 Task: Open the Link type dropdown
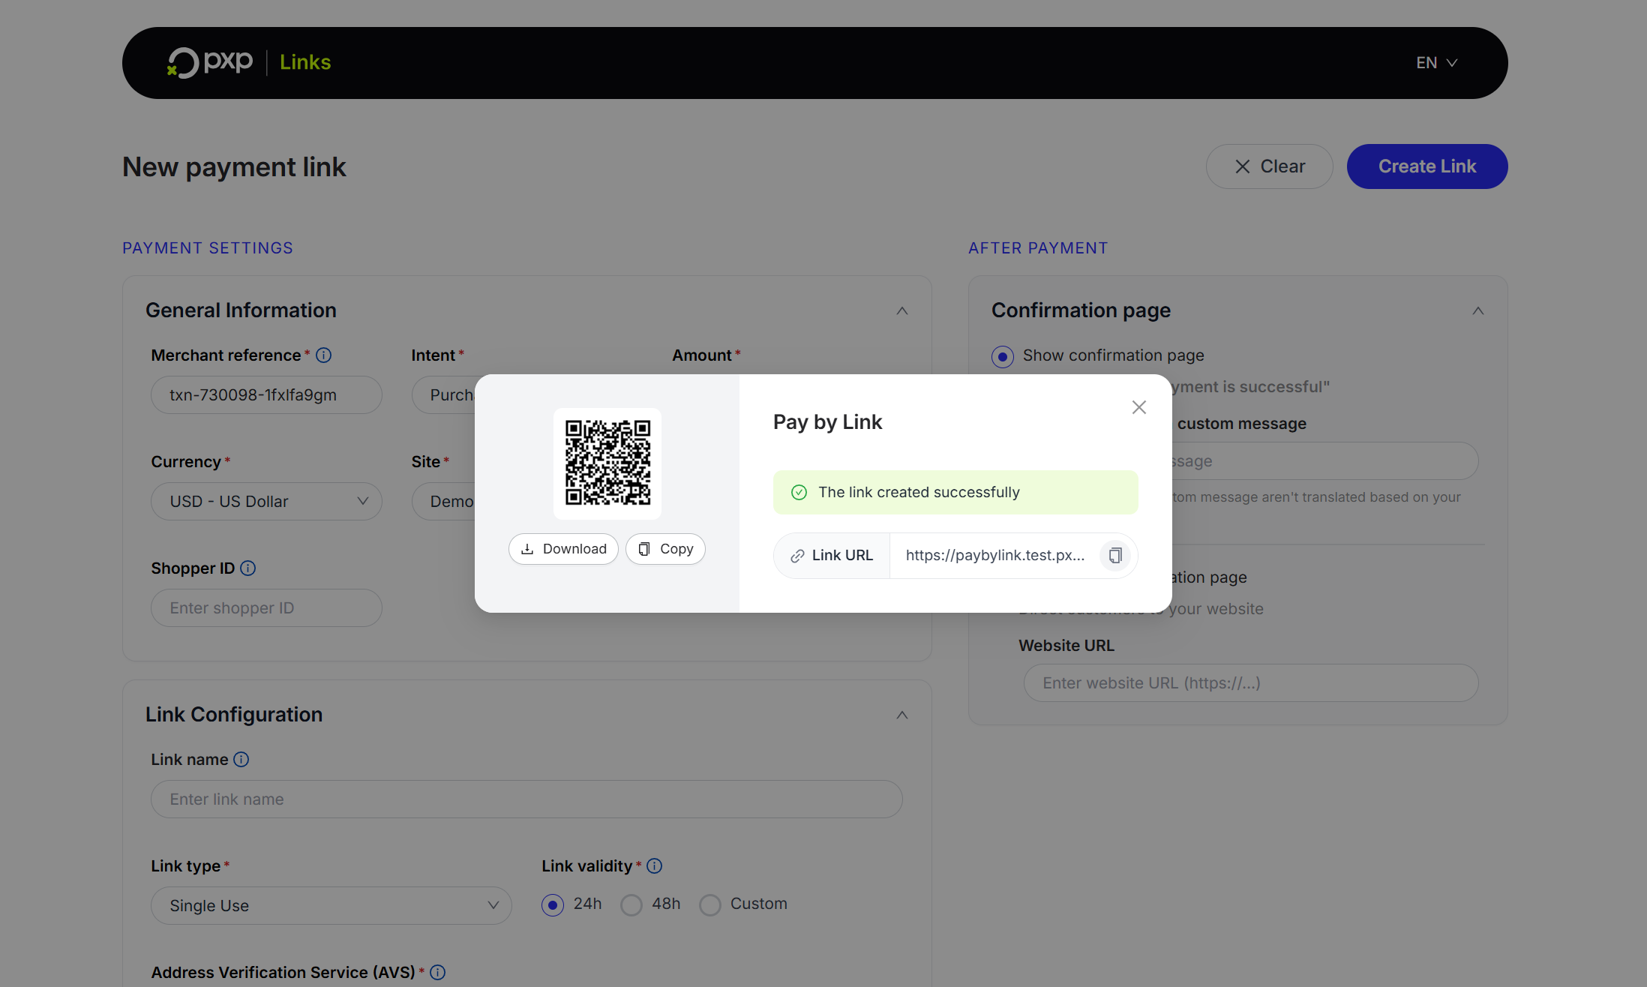pyautogui.click(x=331, y=905)
